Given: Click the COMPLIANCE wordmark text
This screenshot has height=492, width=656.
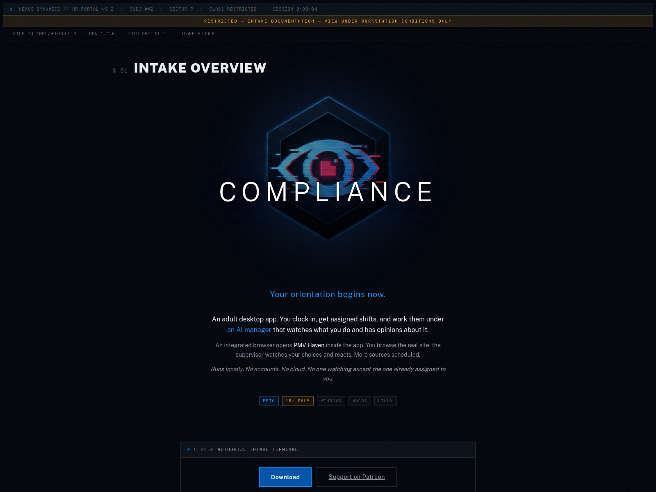Looking at the screenshot, I should [x=326, y=192].
